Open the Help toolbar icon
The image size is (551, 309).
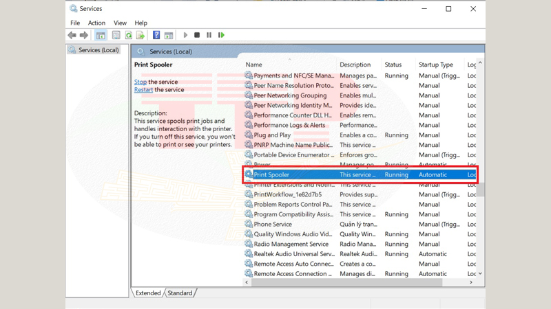point(156,35)
